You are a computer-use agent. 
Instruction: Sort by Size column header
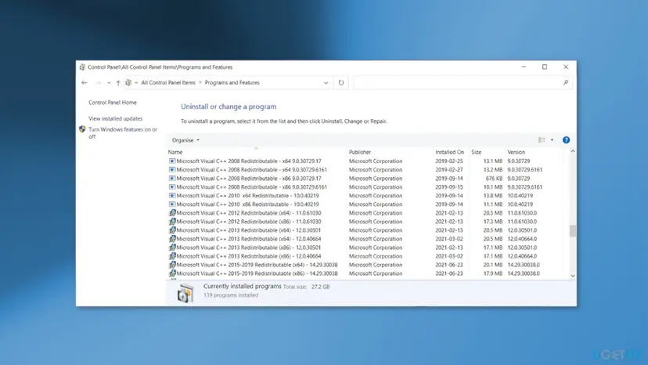point(487,152)
